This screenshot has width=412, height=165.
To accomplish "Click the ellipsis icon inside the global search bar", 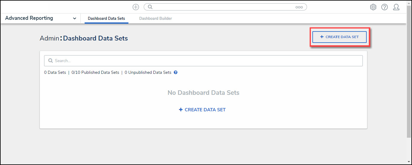I will pyautogui.click(x=299, y=7).
